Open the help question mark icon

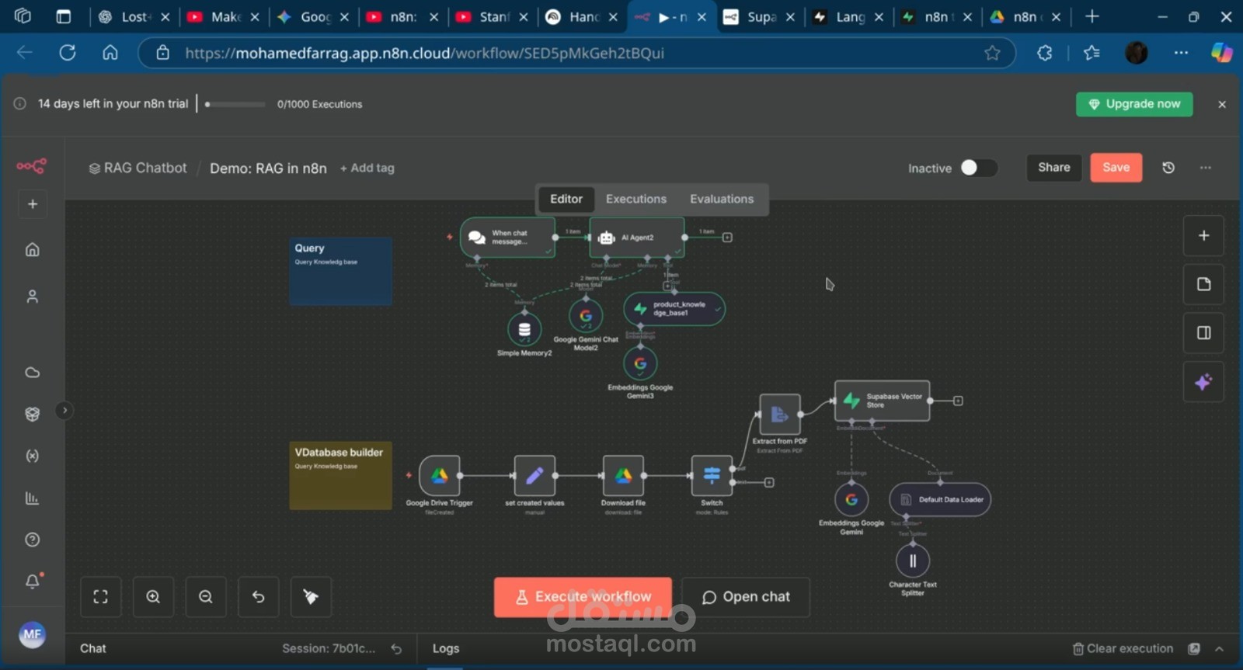[x=33, y=540]
